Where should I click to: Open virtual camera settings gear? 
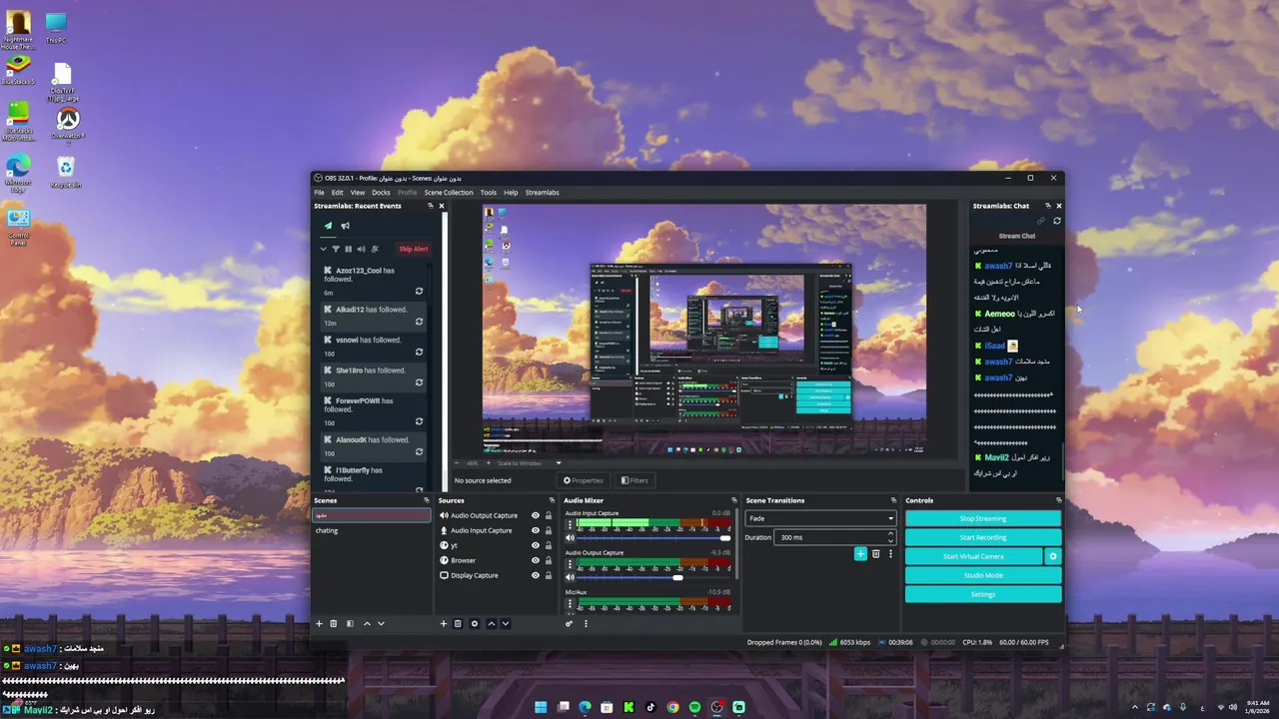tap(1052, 556)
